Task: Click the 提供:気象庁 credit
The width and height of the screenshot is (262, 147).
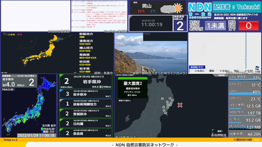Action: pyautogui.click(x=104, y=73)
